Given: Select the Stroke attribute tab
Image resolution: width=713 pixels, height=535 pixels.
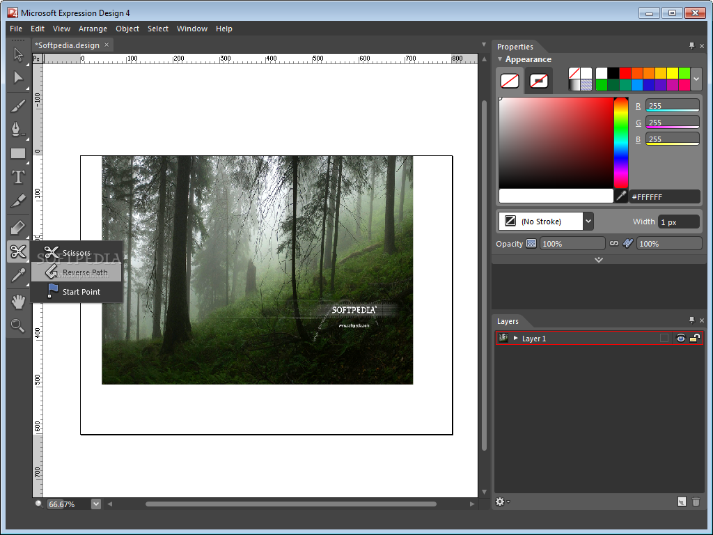Looking at the screenshot, I should pos(539,81).
